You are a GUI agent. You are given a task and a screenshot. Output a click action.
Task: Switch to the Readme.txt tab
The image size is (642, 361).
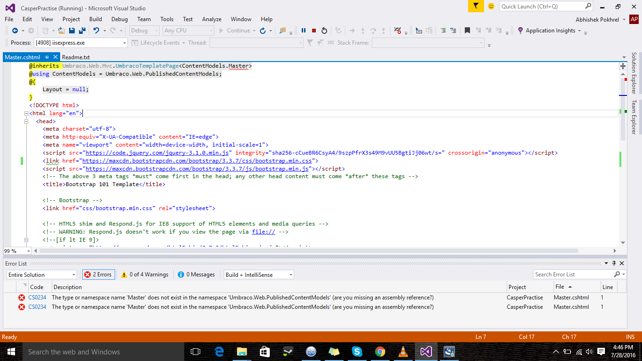[x=76, y=57]
